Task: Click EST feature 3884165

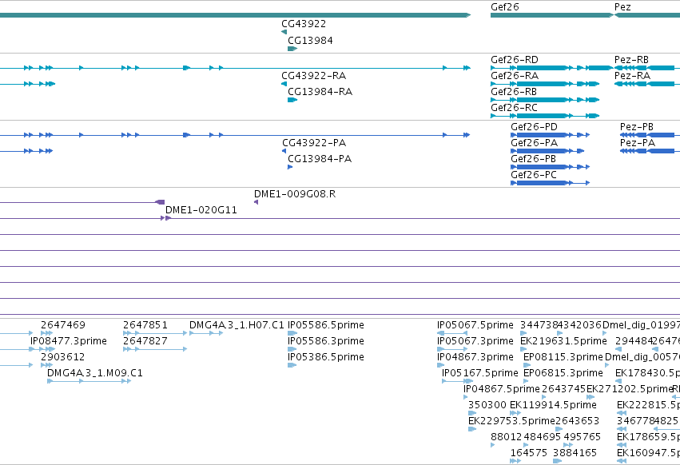Action: (557, 462)
